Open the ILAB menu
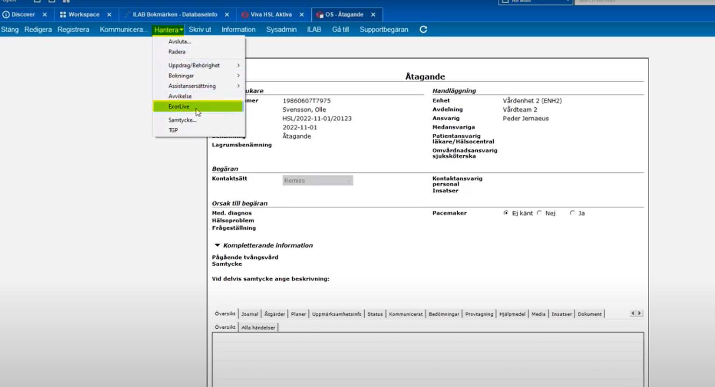Screen dimensions: 715x387 tap(314, 29)
